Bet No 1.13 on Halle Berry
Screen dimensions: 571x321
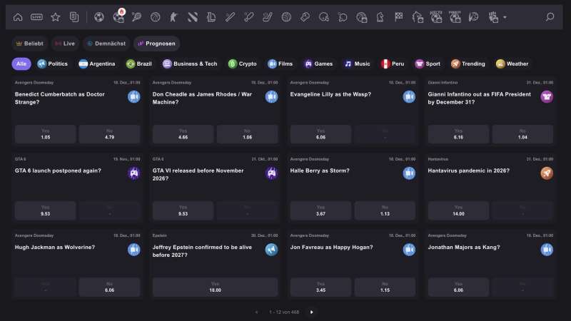click(385, 210)
